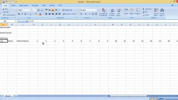Click the Undo icon in the title bar
The width and height of the screenshot is (178, 100).
click(6, 2)
